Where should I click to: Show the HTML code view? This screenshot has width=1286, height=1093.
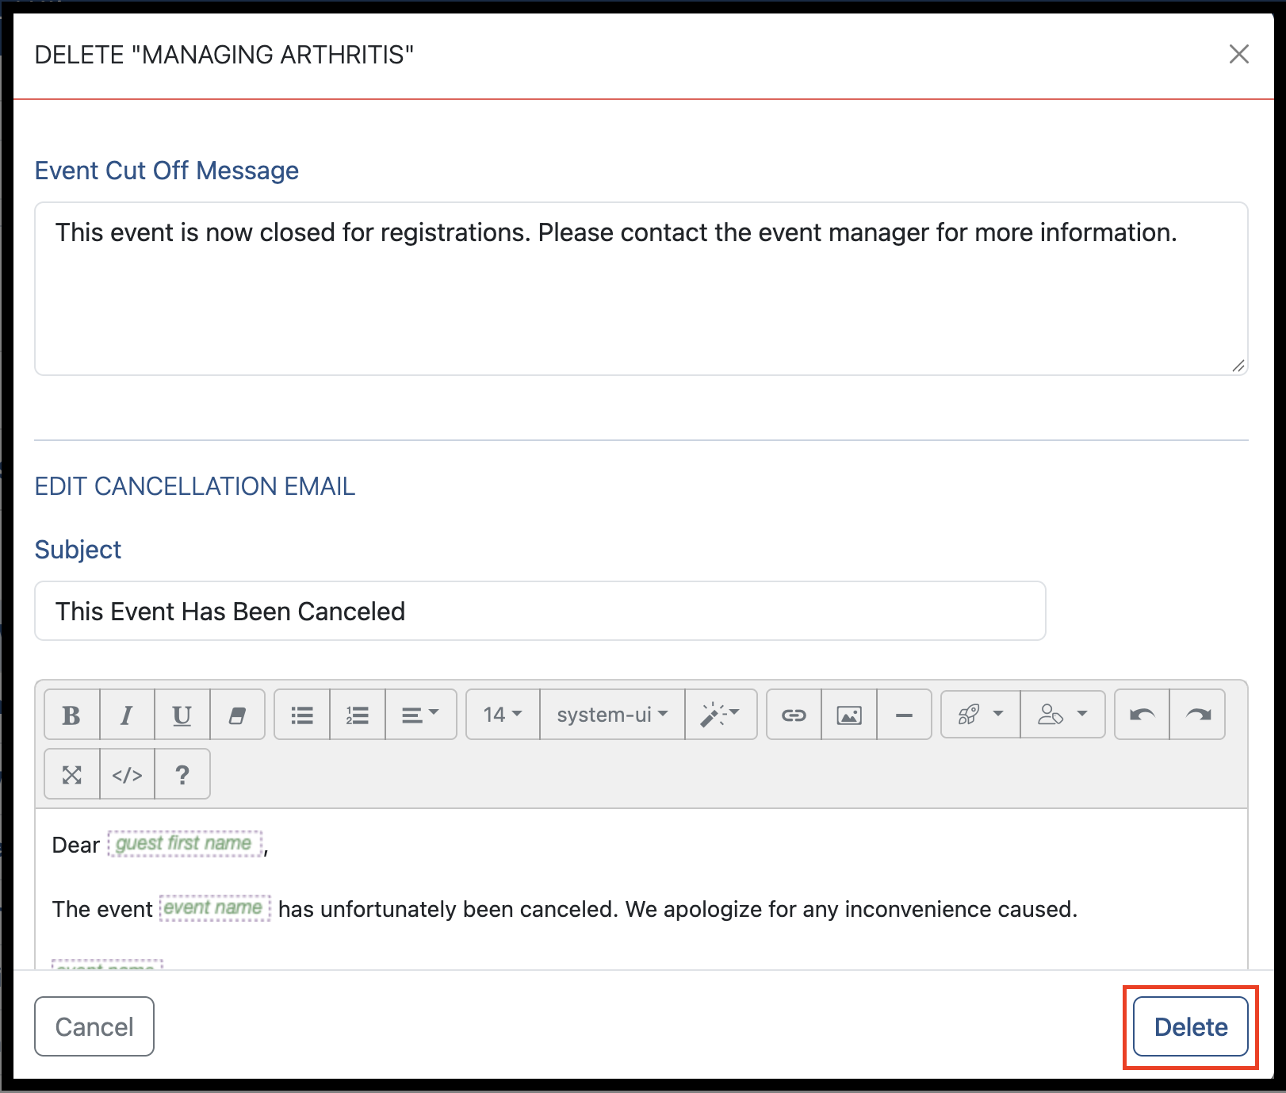point(127,774)
